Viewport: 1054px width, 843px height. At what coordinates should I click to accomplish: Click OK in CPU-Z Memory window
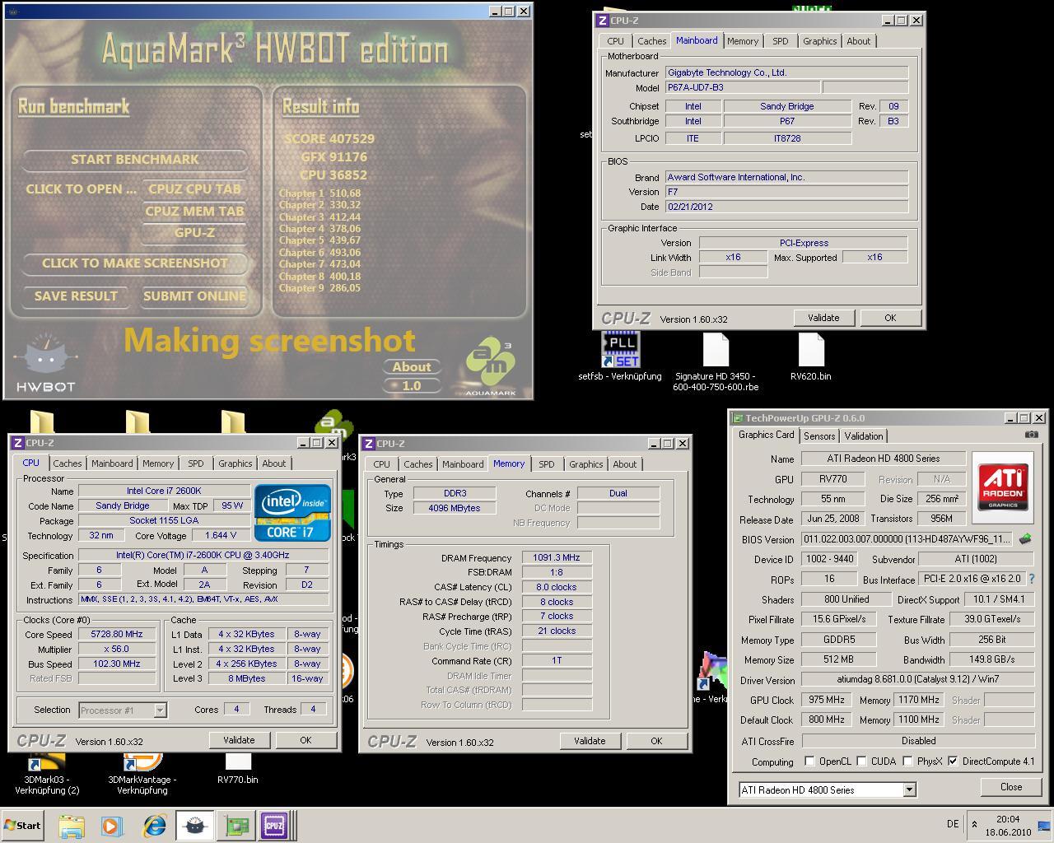pos(656,741)
